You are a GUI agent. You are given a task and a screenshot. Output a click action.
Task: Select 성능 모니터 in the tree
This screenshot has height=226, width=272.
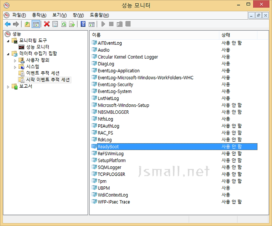(x=38, y=47)
